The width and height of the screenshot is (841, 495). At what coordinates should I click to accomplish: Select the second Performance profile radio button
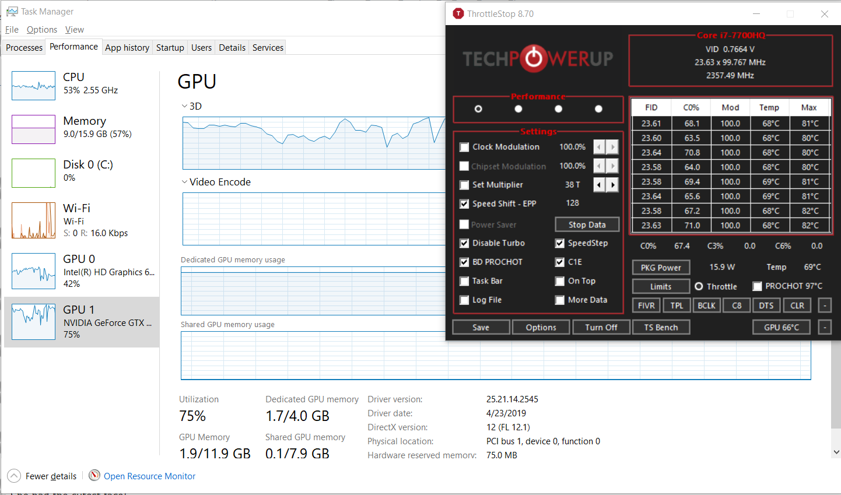[518, 109]
